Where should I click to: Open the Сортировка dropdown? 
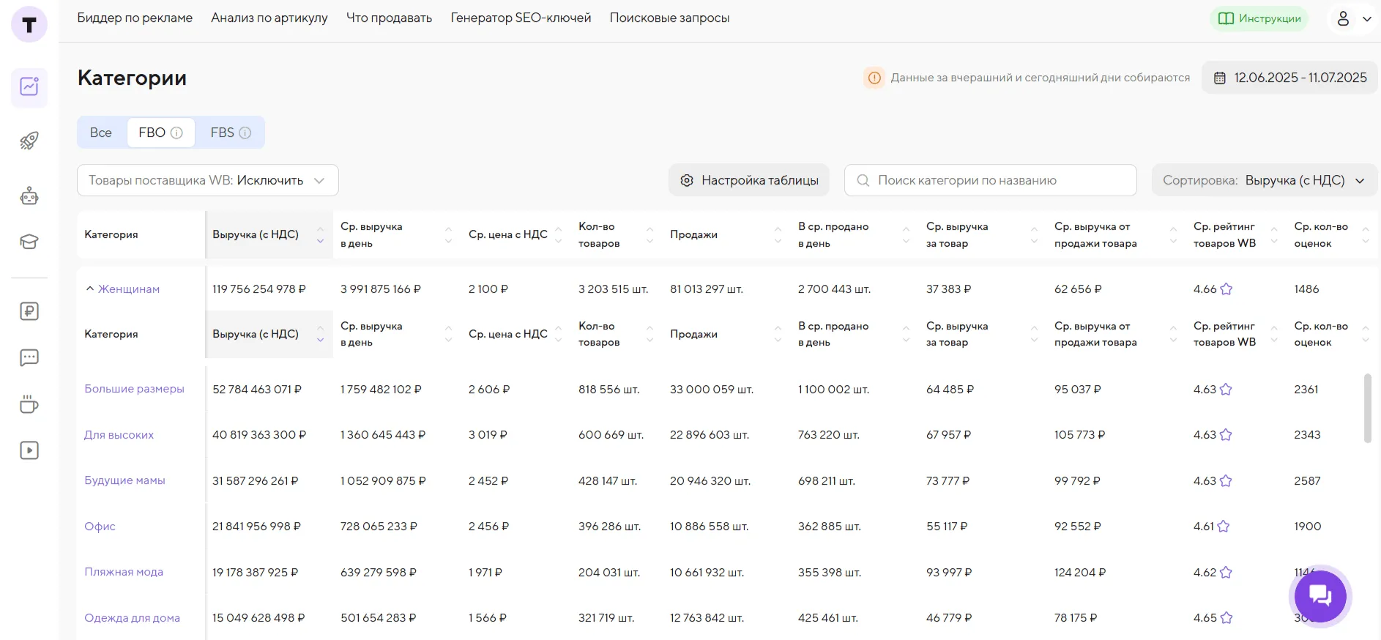click(x=1264, y=180)
